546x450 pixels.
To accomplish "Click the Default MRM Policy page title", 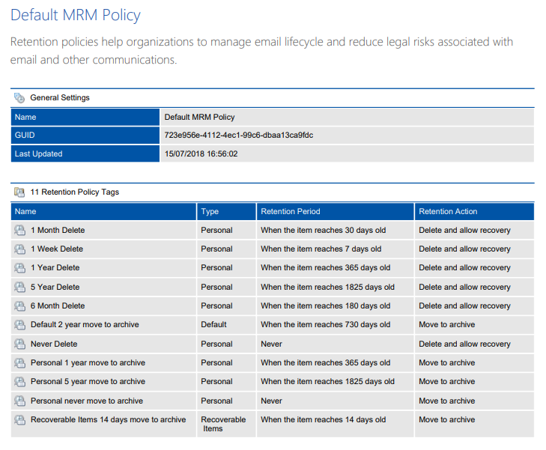I will click(x=76, y=15).
